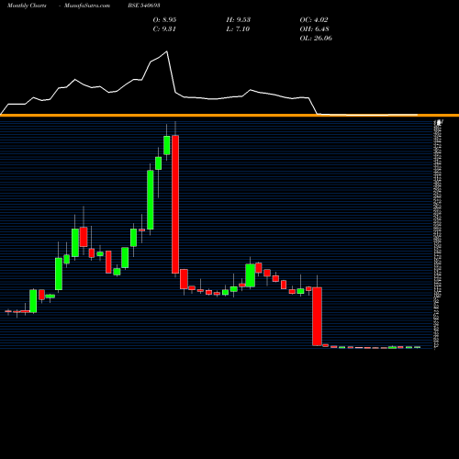Click the large red candlestick dropping to the chart bottom
The image size is (459, 459).
(317, 317)
